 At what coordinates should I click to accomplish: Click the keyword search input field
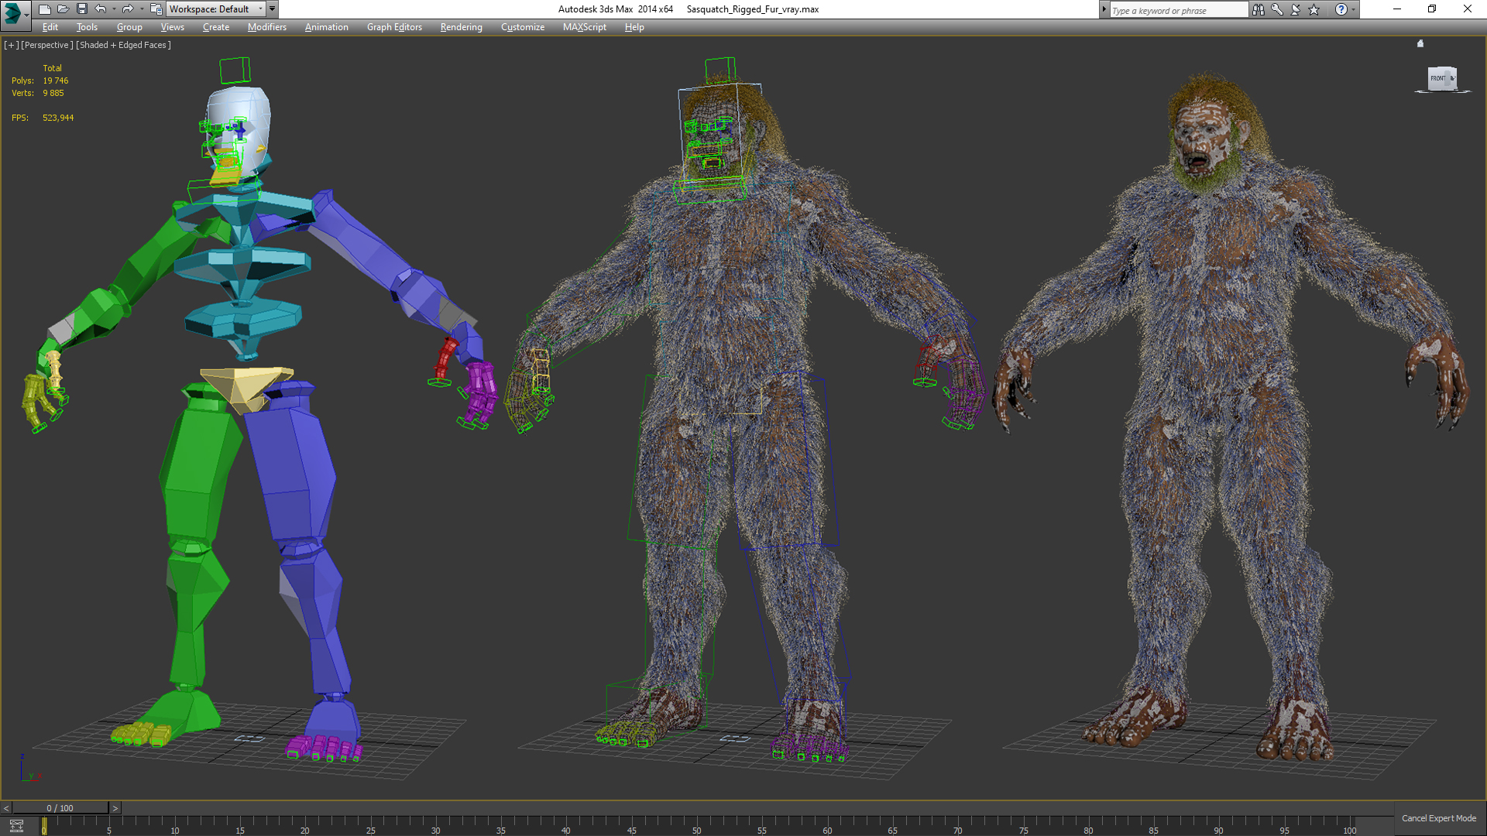click(1177, 10)
